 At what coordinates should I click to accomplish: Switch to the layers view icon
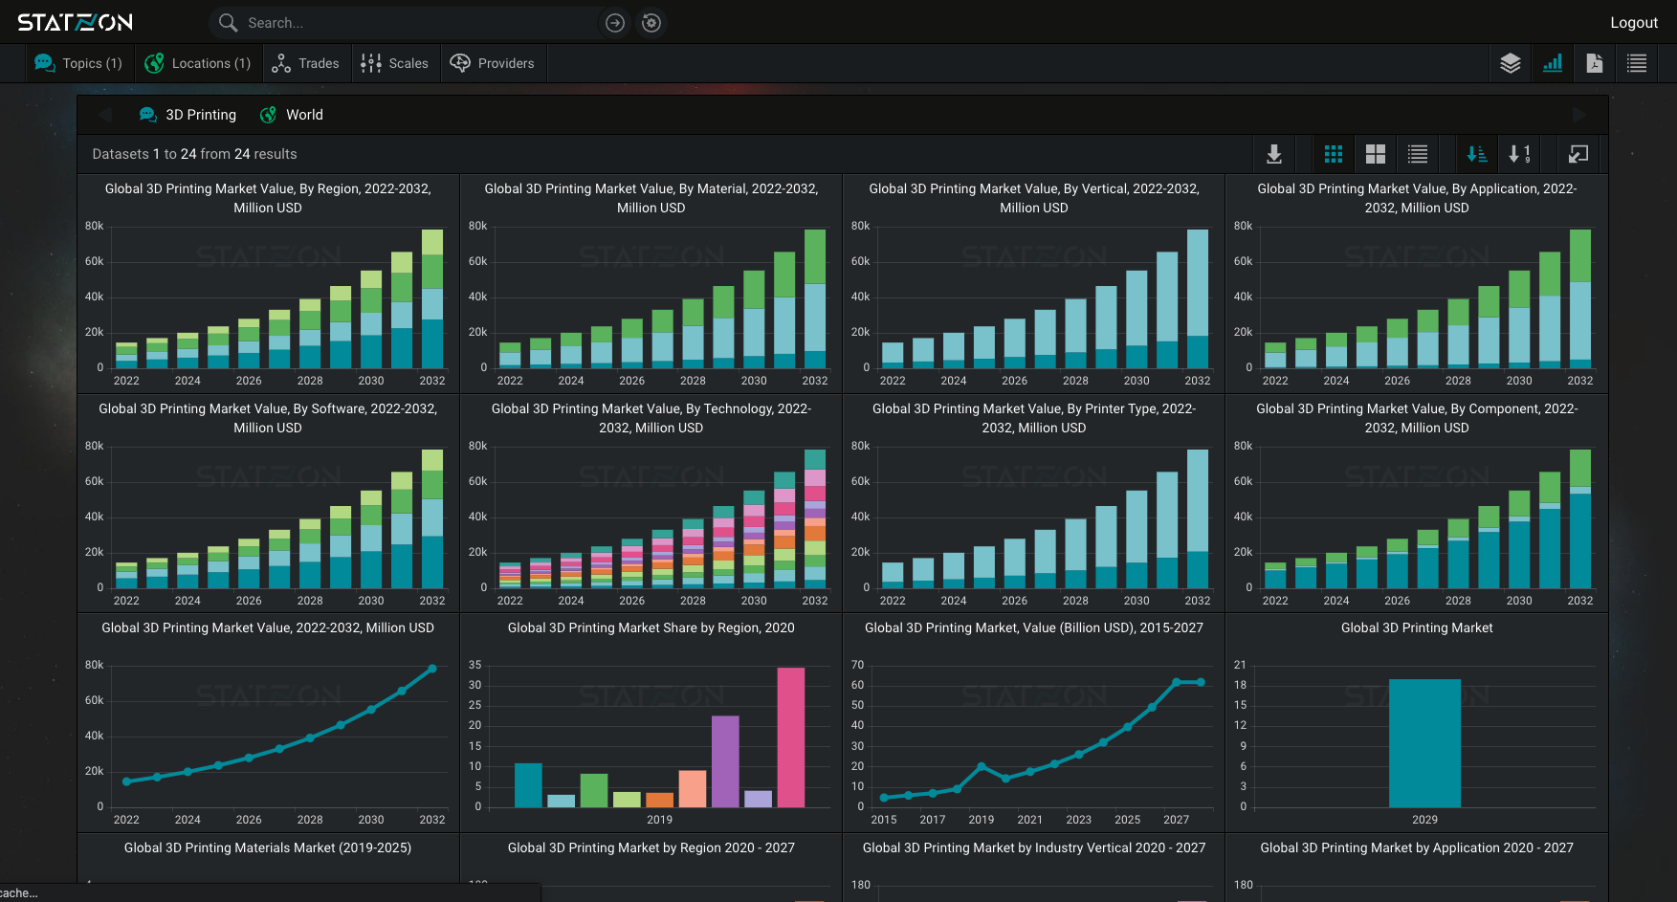[x=1511, y=63]
